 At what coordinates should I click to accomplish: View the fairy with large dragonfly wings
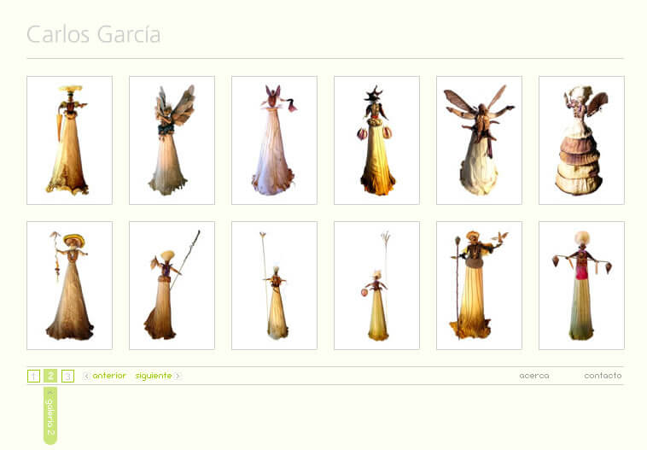(479, 140)
